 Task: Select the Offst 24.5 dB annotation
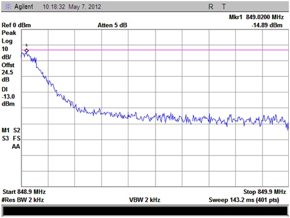tap(8, 72)
